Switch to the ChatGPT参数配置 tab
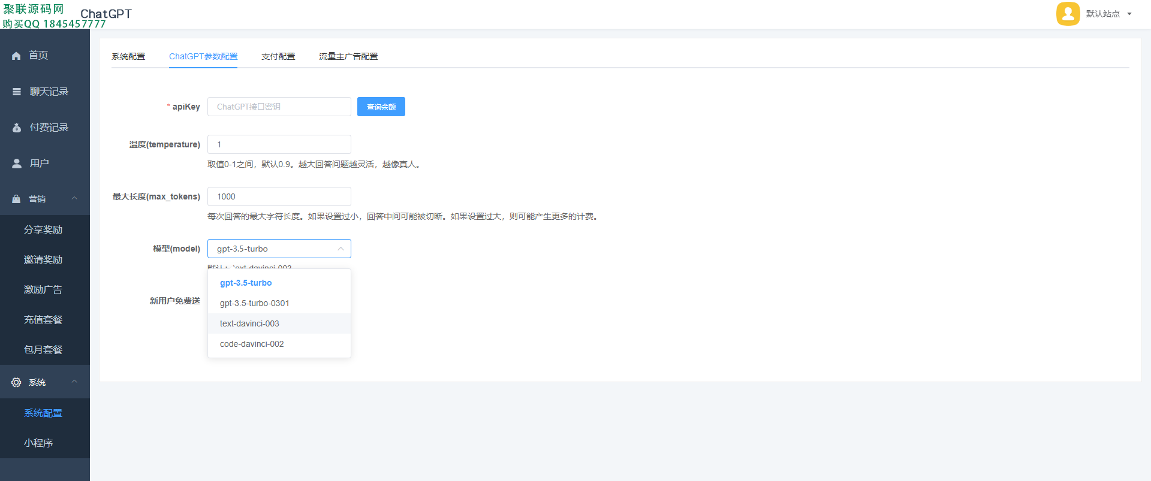 [203, 56]
